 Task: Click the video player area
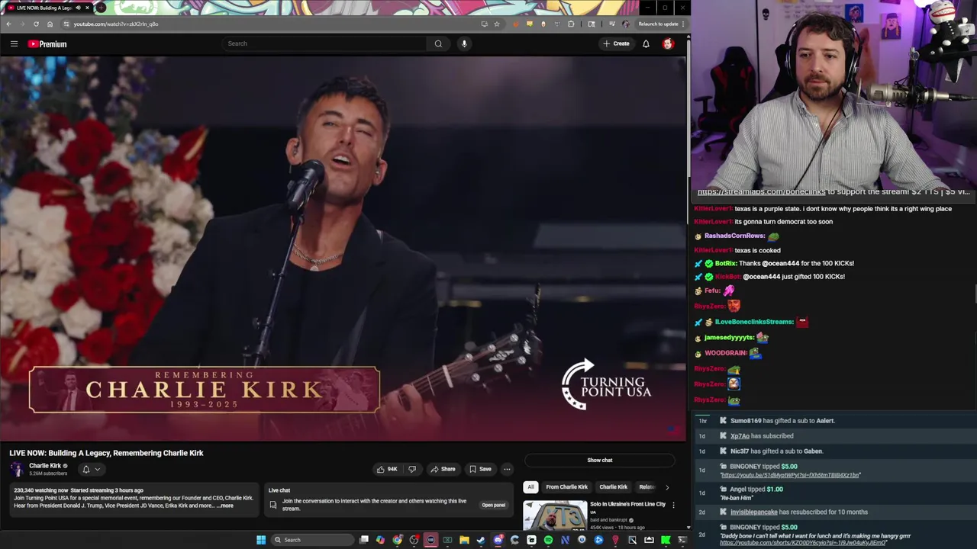(x=343, y=248)
